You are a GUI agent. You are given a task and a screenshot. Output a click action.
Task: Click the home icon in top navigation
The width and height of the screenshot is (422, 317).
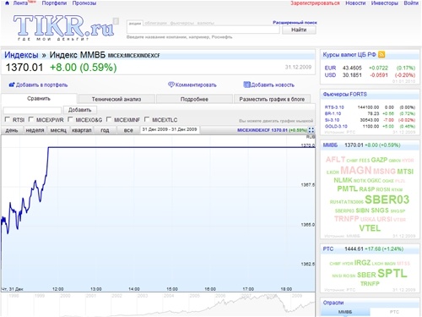[x=8, y=3]
